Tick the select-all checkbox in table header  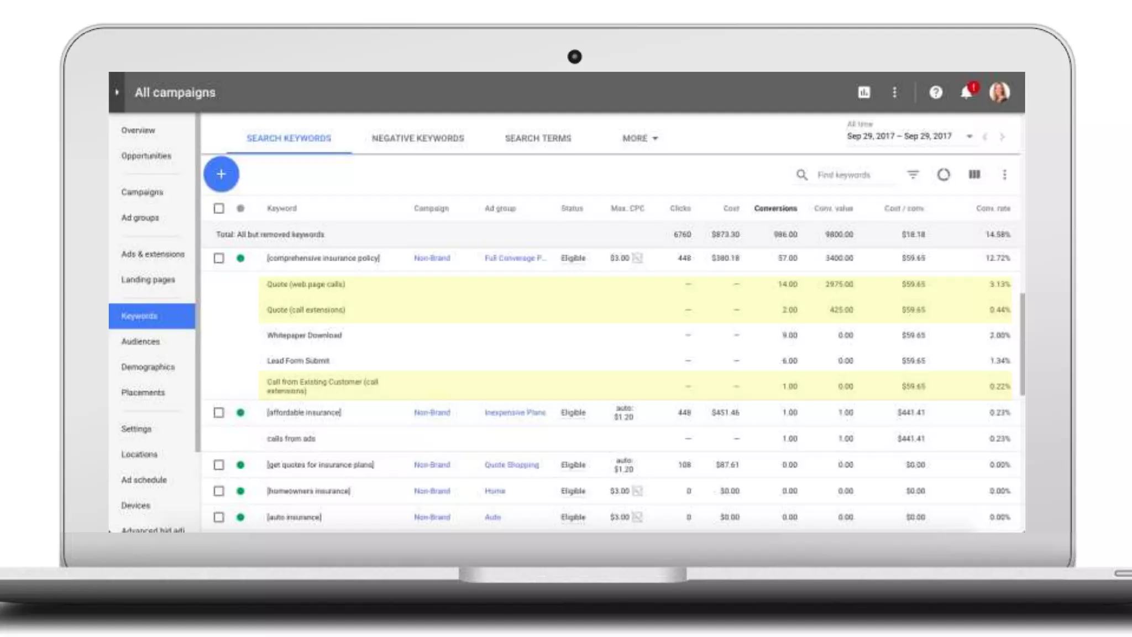(x=219, y=208)
